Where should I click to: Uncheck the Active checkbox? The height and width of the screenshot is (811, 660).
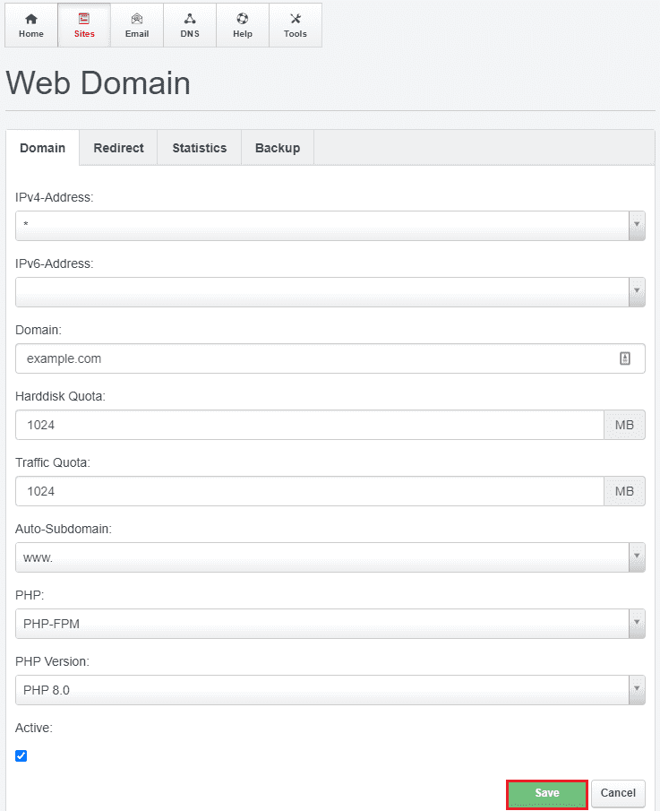point(21,755)
